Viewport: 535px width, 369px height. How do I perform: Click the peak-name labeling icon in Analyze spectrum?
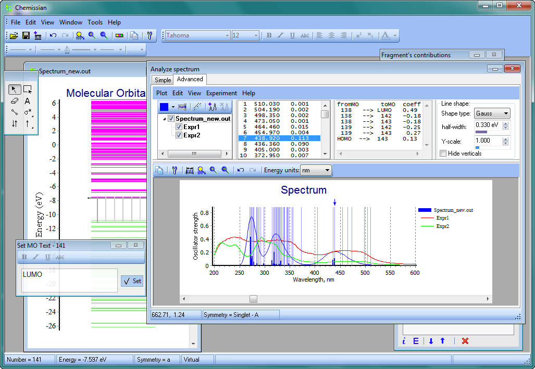point(182,106)
